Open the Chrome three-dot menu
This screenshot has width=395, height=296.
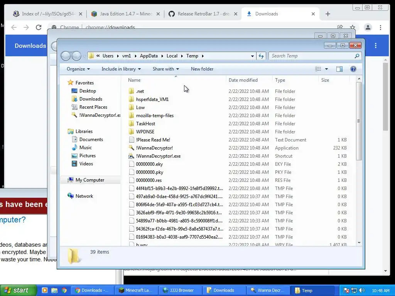point(380,27)
